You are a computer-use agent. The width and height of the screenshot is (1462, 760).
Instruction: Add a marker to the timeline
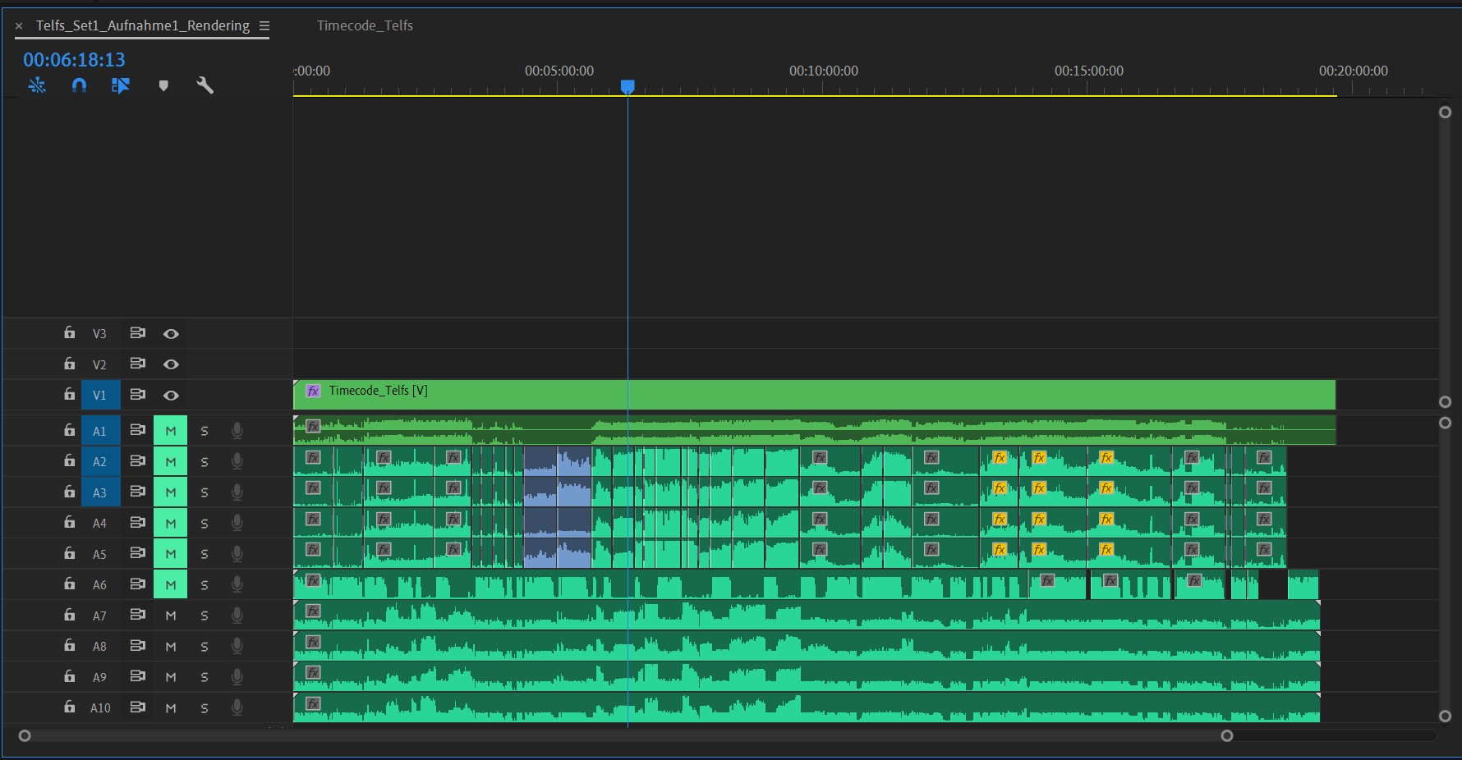(163, 85)
